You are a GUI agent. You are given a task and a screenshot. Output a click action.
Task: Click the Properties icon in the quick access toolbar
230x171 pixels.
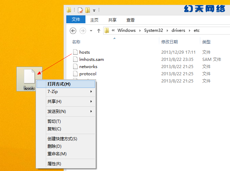coord(80,10)
